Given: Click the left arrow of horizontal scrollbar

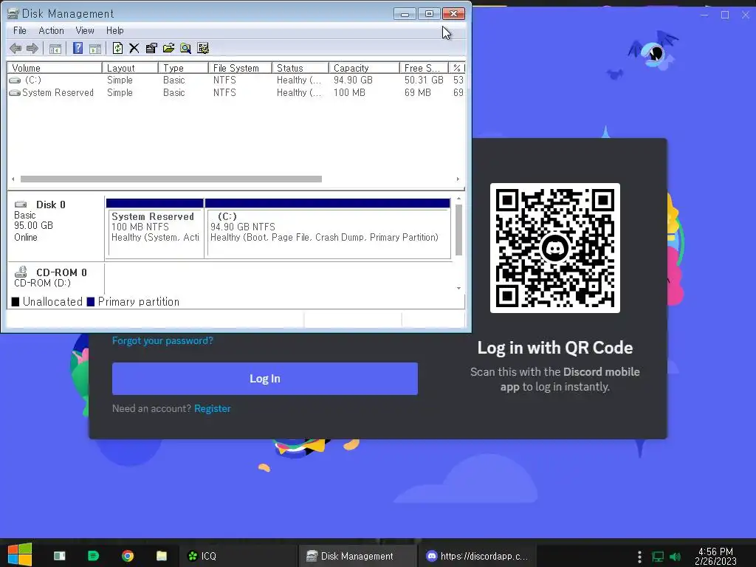Looking at the screenshot, I should (x=13, y=179).
